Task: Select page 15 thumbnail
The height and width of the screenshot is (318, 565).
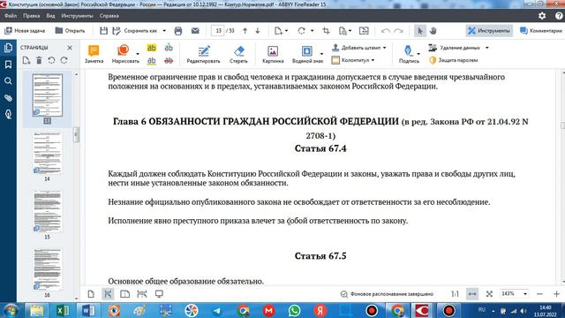Action: (47, 212)
